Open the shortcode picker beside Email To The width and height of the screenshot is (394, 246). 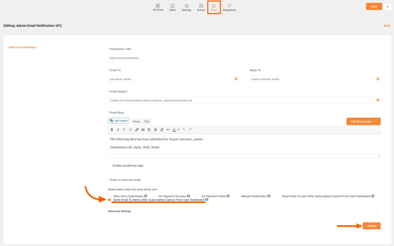click(236, 79)
